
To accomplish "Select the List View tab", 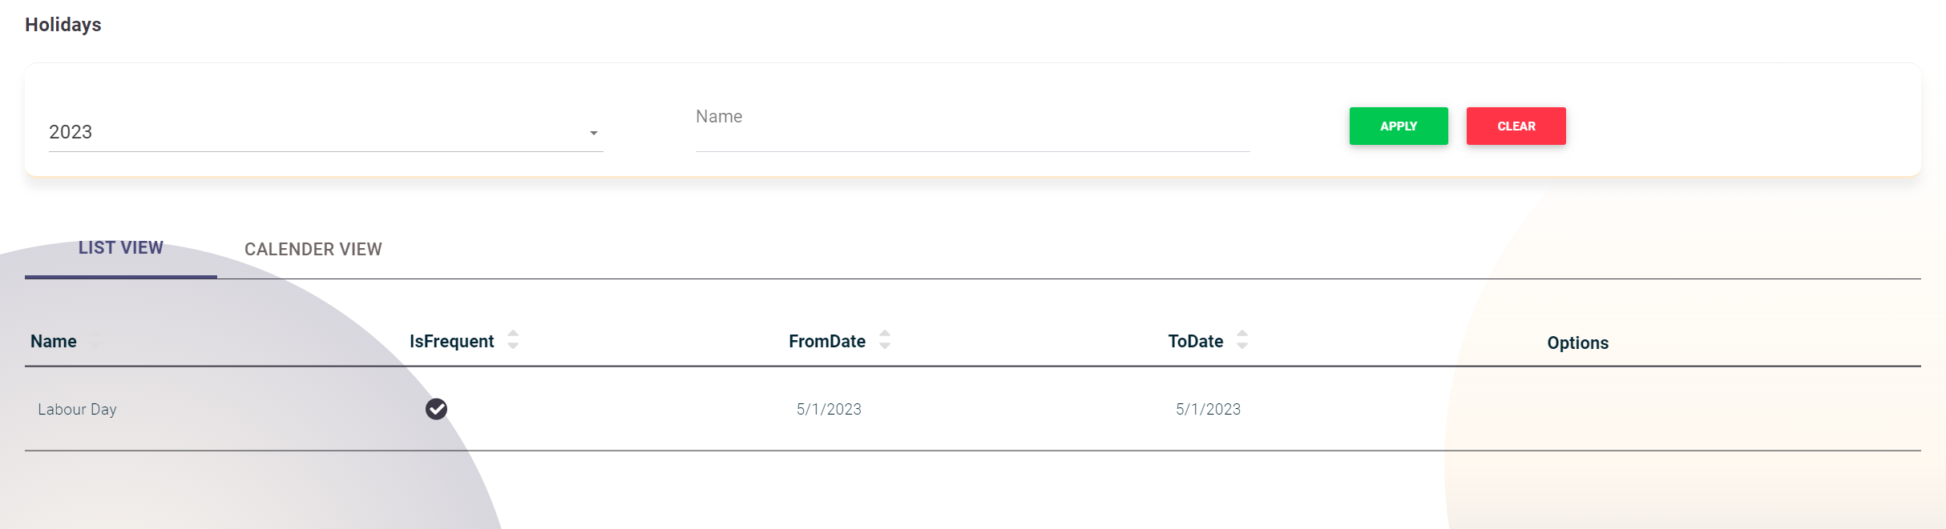I will [x=120, y=248].
